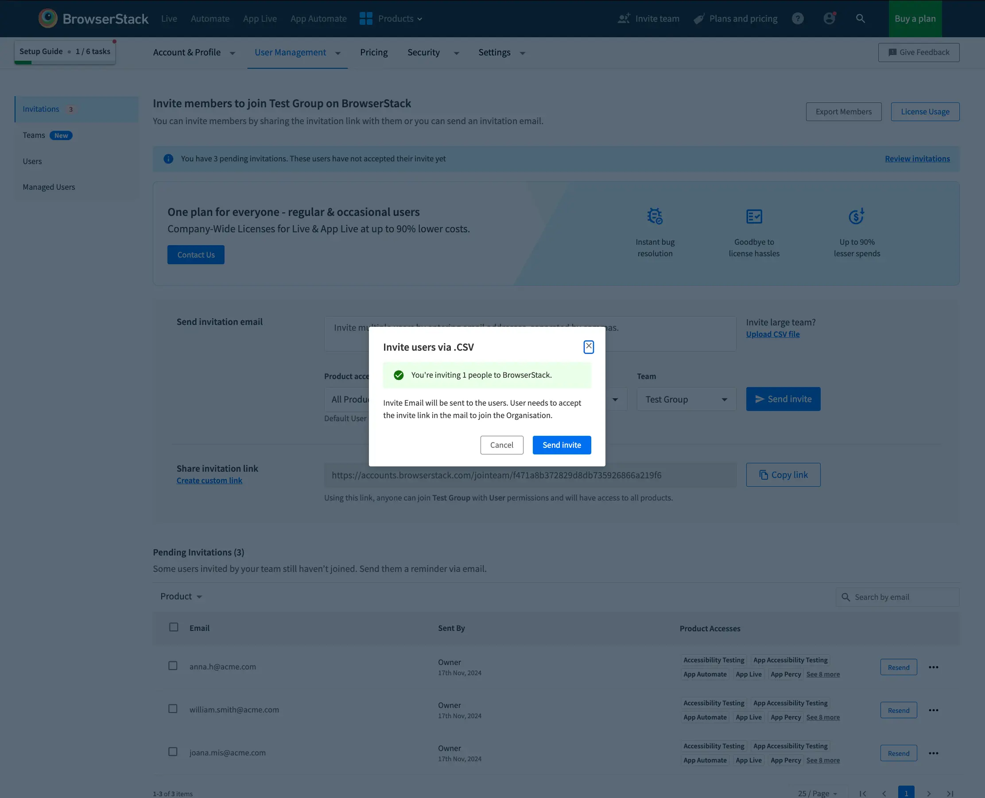Check the anna.h@acme.com invitation checkbox
The height and width of the screenshot is (798, 985).
pos(173,665)
